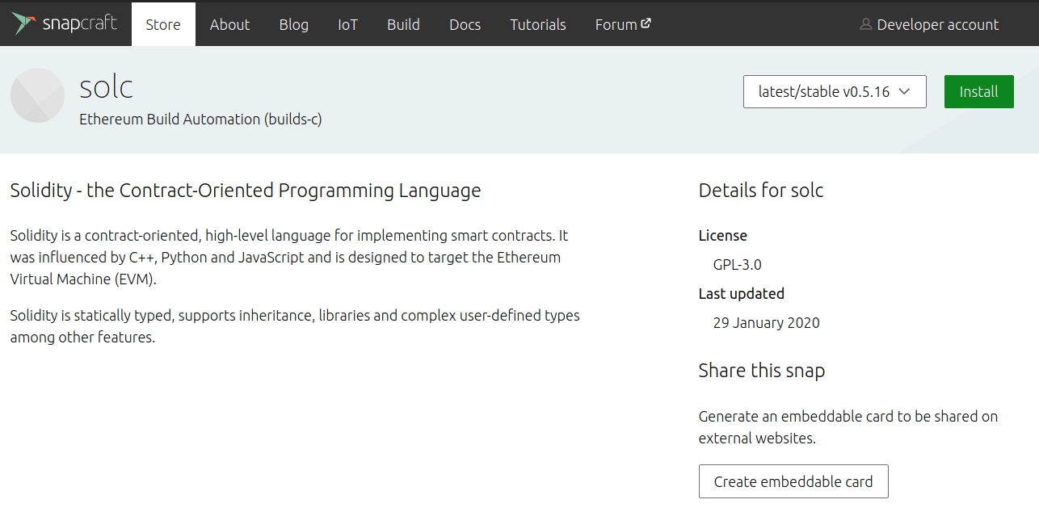
Task: Click the GPL-3.0 license text
Action: pyautogui.click(x=737, y=264)
